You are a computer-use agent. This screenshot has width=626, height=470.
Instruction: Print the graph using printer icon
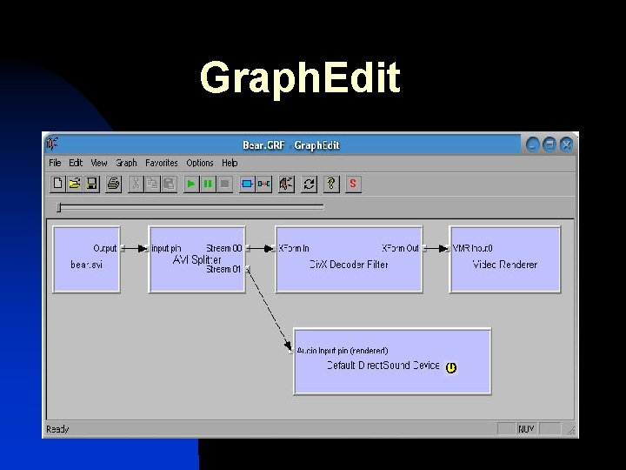coord(114,184)
